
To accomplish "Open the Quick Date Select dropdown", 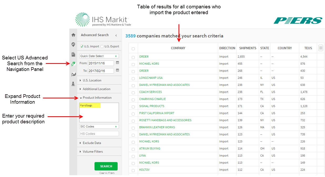I will (99, 56).
